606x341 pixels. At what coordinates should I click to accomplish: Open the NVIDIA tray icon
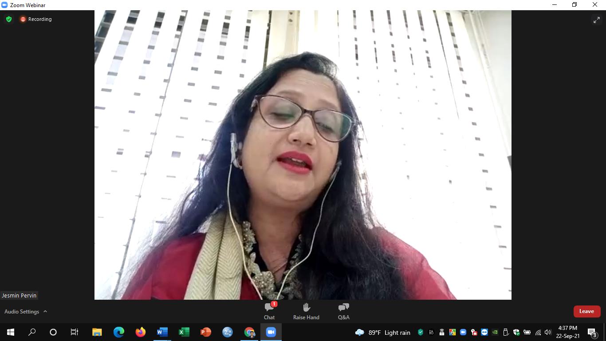tap(495, 332)
